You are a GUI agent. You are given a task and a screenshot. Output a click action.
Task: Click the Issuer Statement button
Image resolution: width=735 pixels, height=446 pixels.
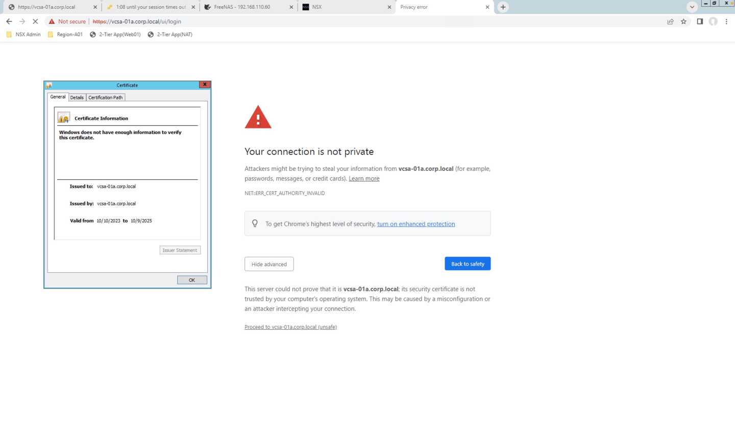tap(180, 250)
